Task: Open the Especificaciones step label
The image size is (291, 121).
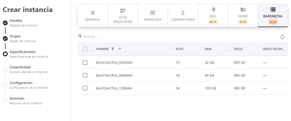Action: (23, 52)
